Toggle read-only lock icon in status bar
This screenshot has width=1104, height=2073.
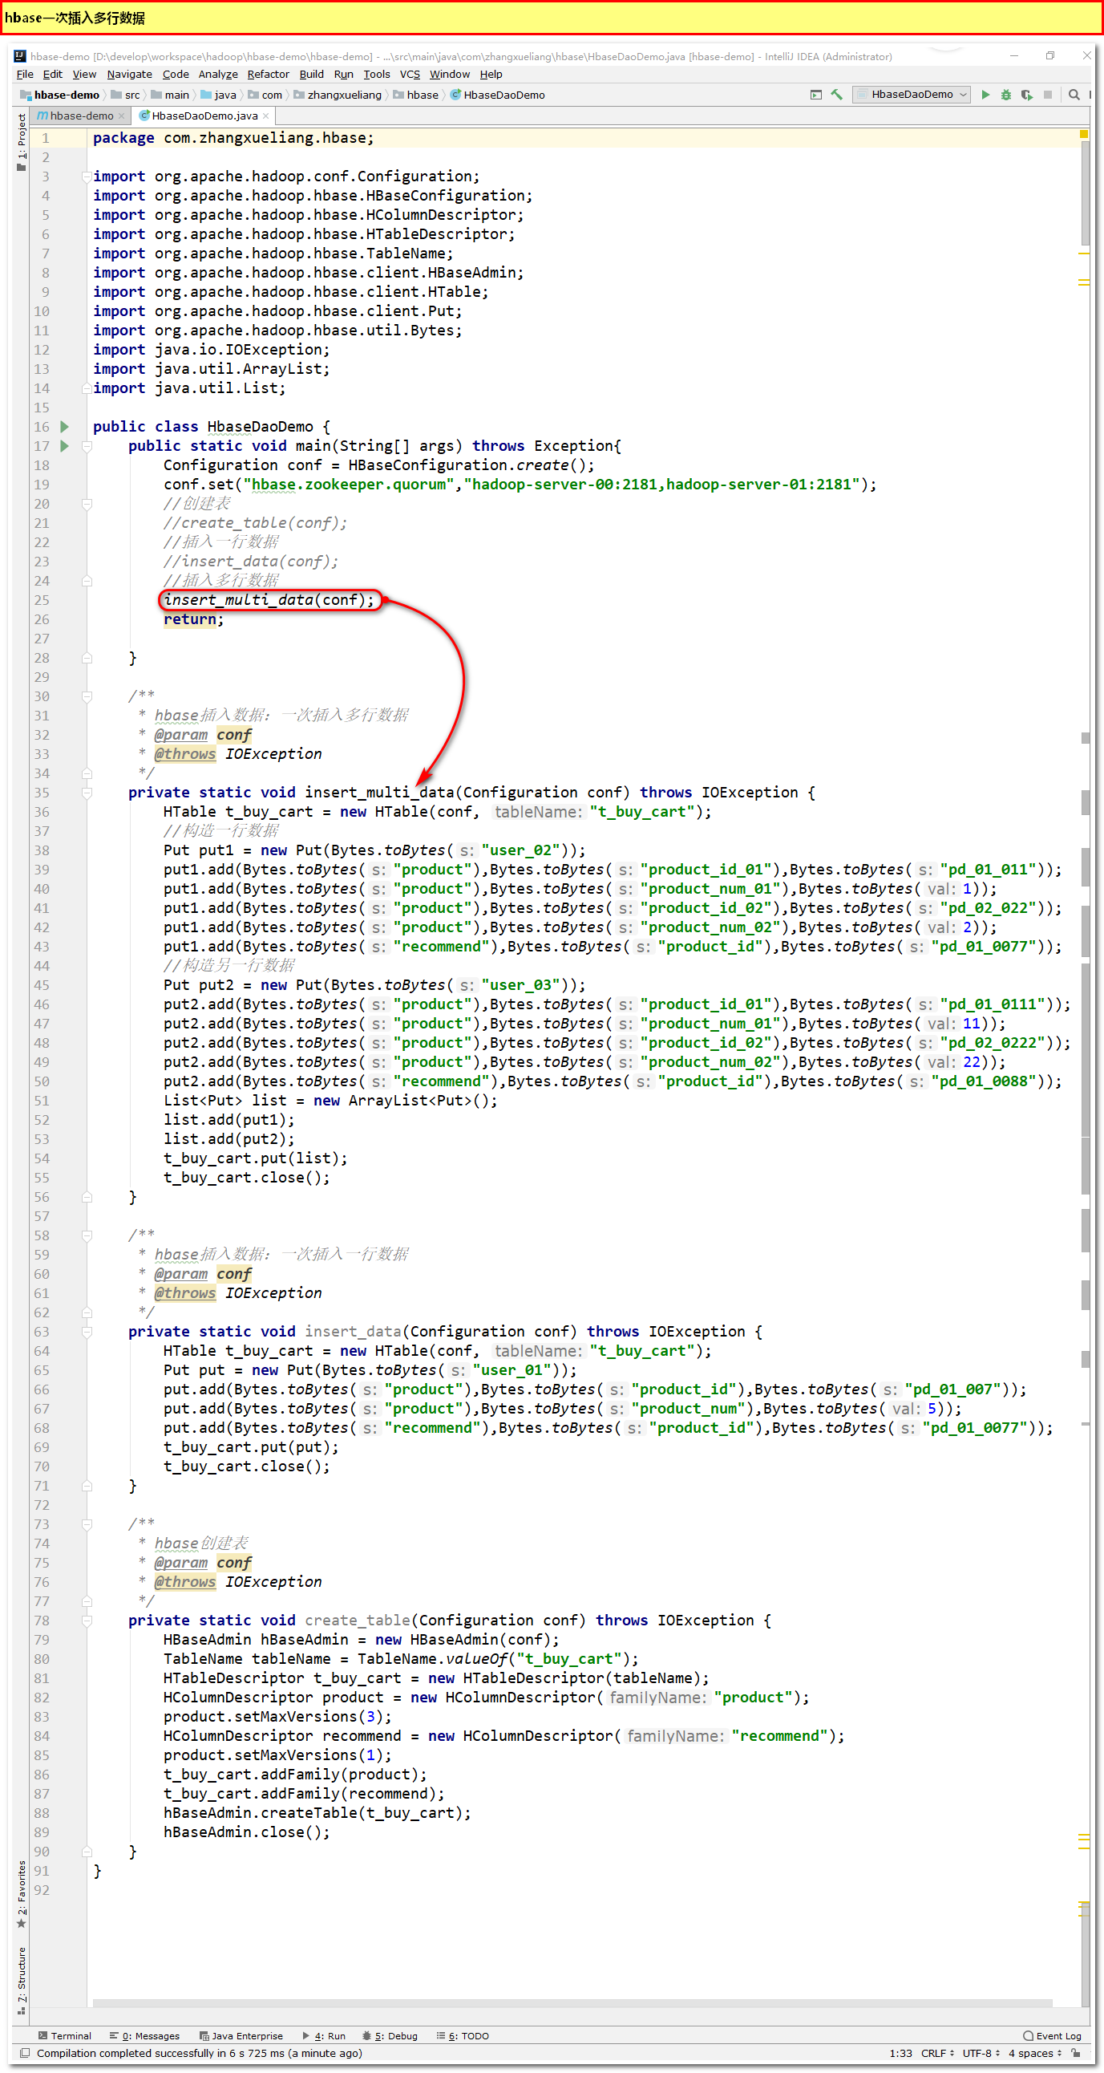pyautogui.click(x=1076, y=2053)
